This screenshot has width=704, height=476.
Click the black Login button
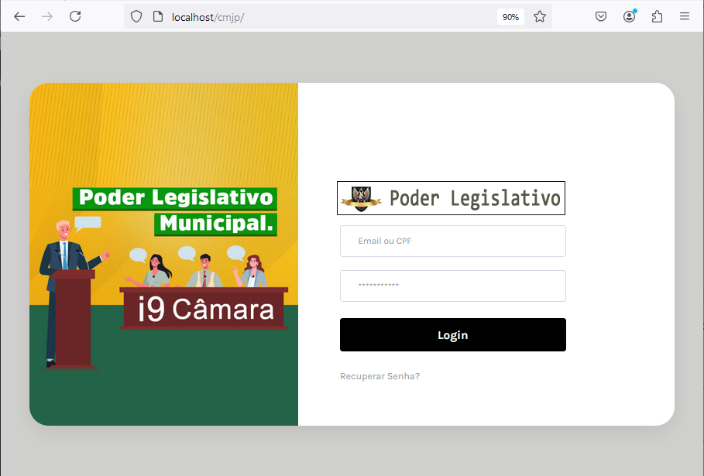coord(452,334)
